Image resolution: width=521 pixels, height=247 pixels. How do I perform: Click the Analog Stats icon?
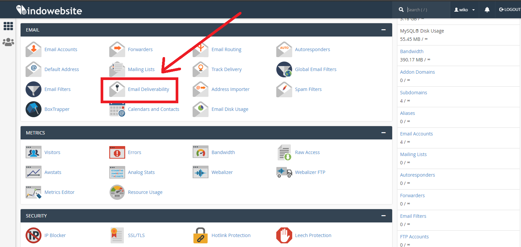(x=117, y=172)
